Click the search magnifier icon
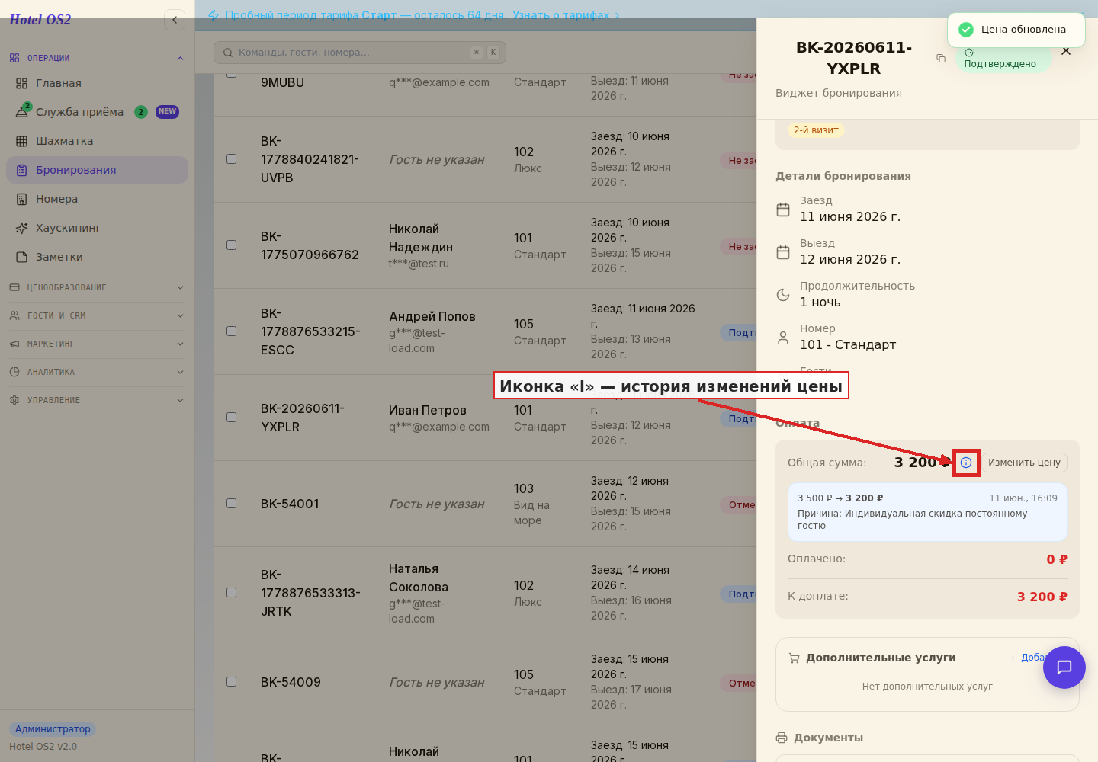 point(228,53)
